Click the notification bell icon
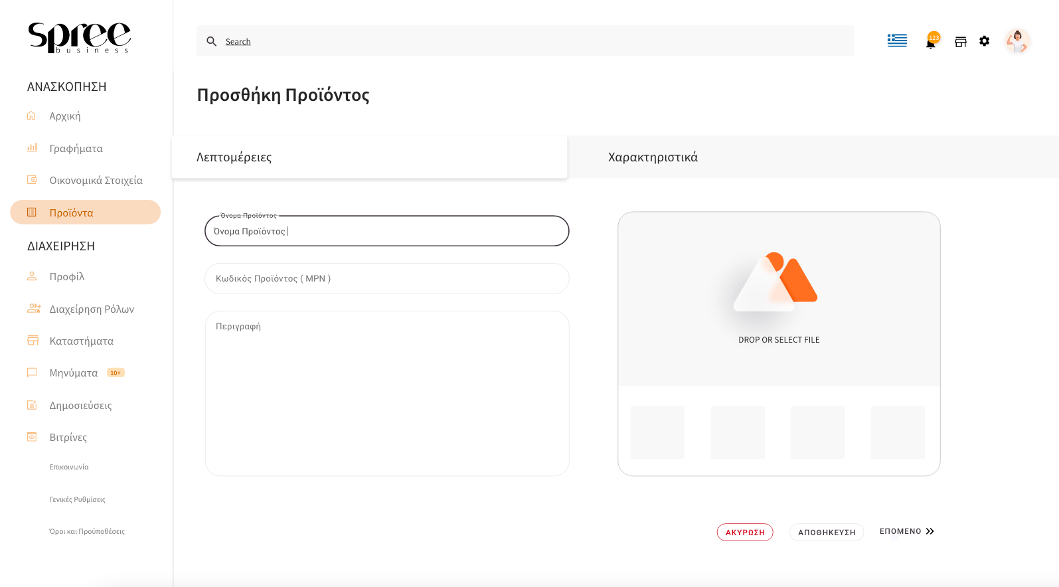Screen dimensions: 1059x587 click(931, 42)
